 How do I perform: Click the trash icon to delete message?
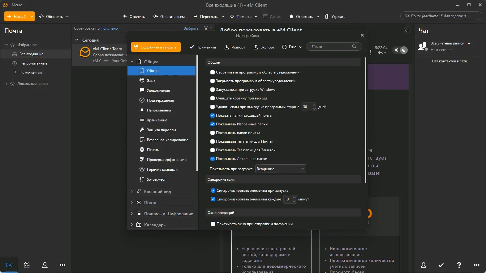tap(327, 16)
